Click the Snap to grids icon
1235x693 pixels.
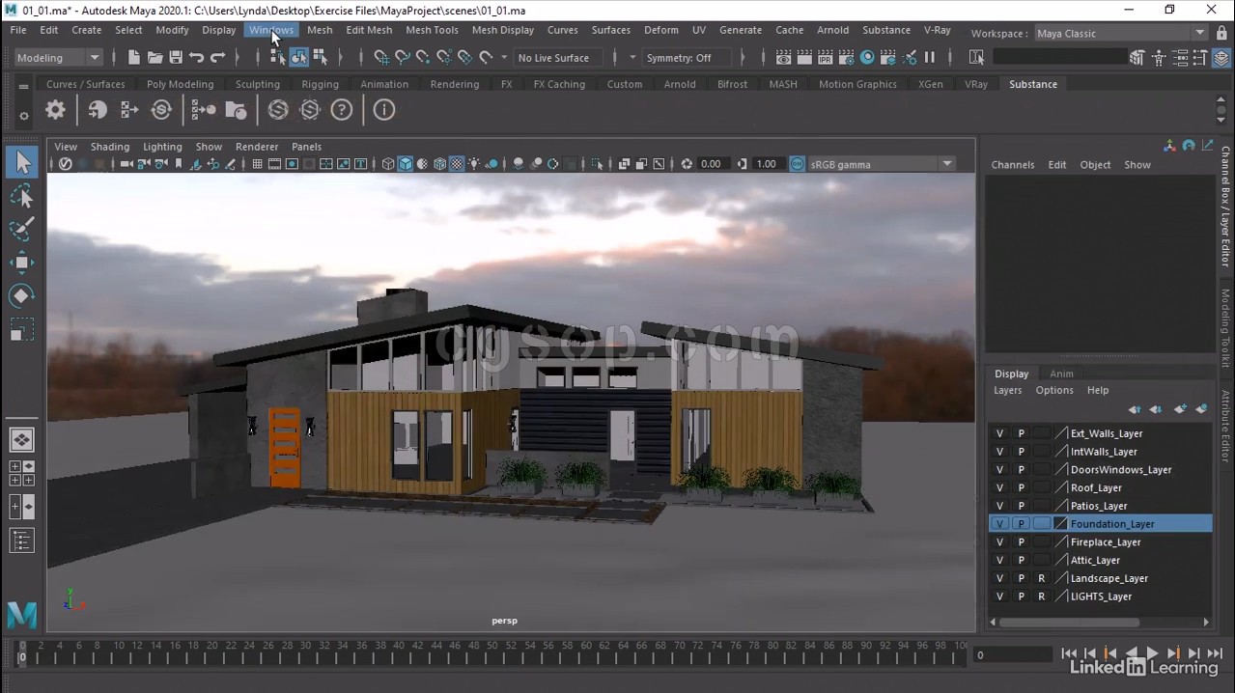(x=381, y=58)
